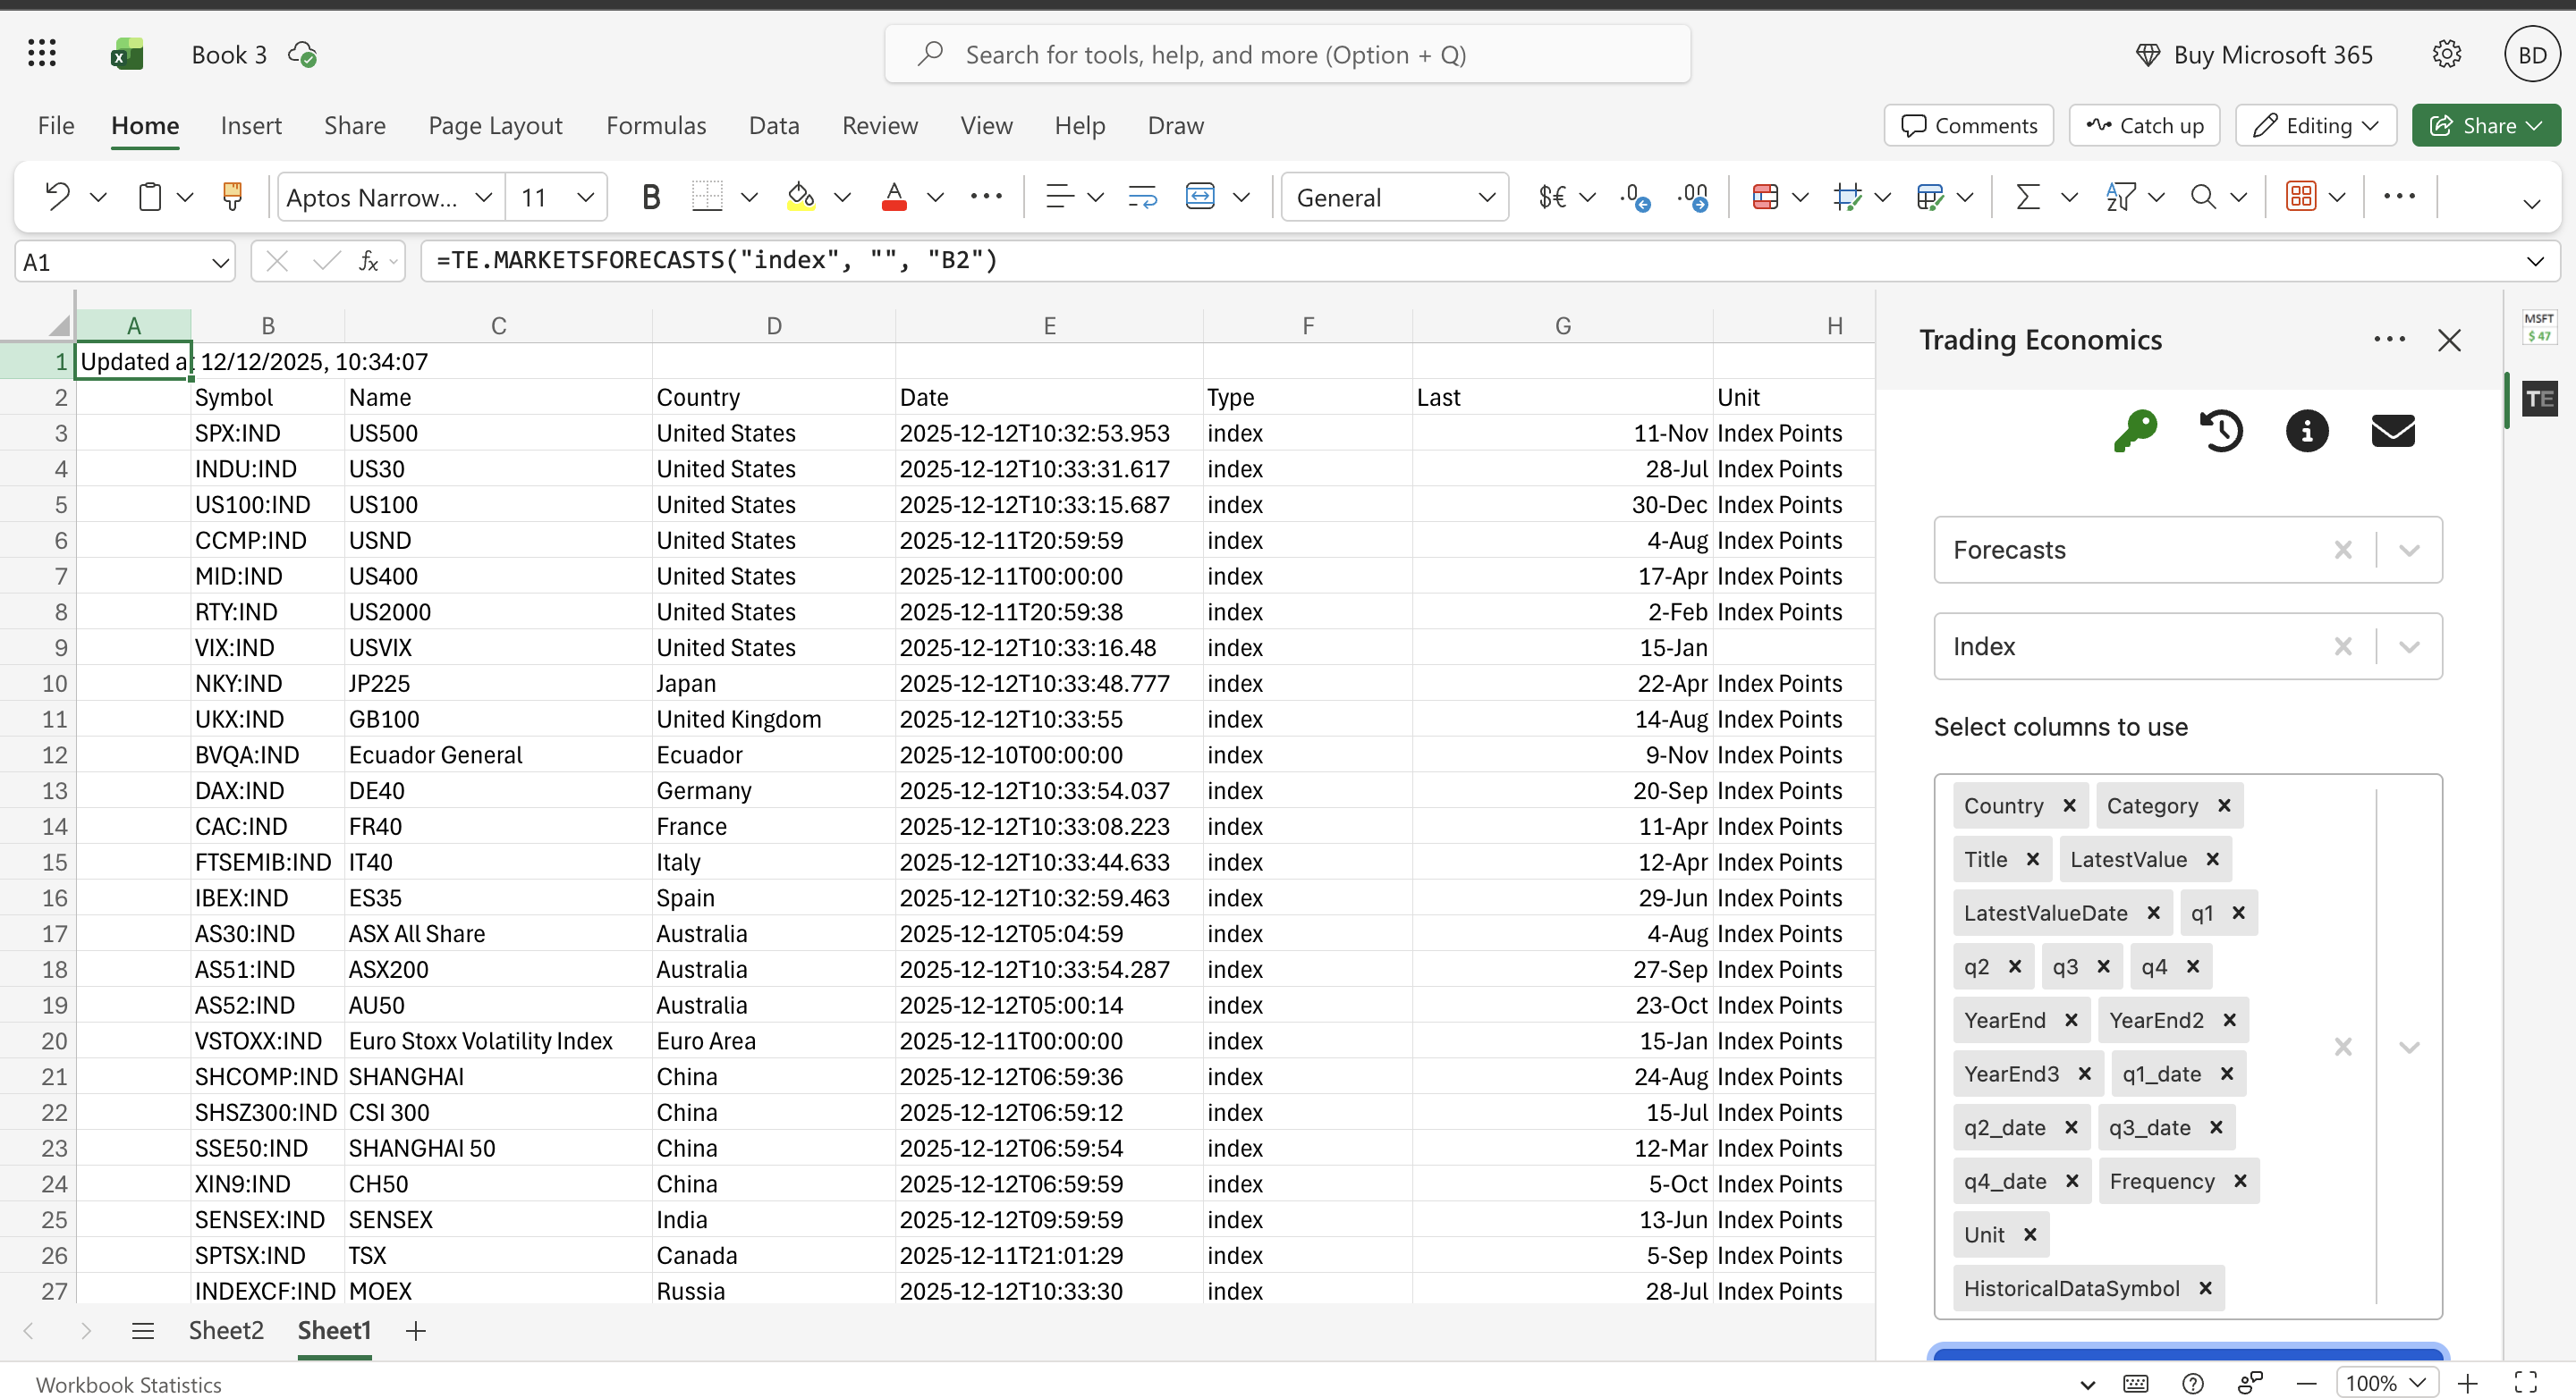
Task: Click the AutoSum icon on the ribbon
Action: pos(2028,197)
